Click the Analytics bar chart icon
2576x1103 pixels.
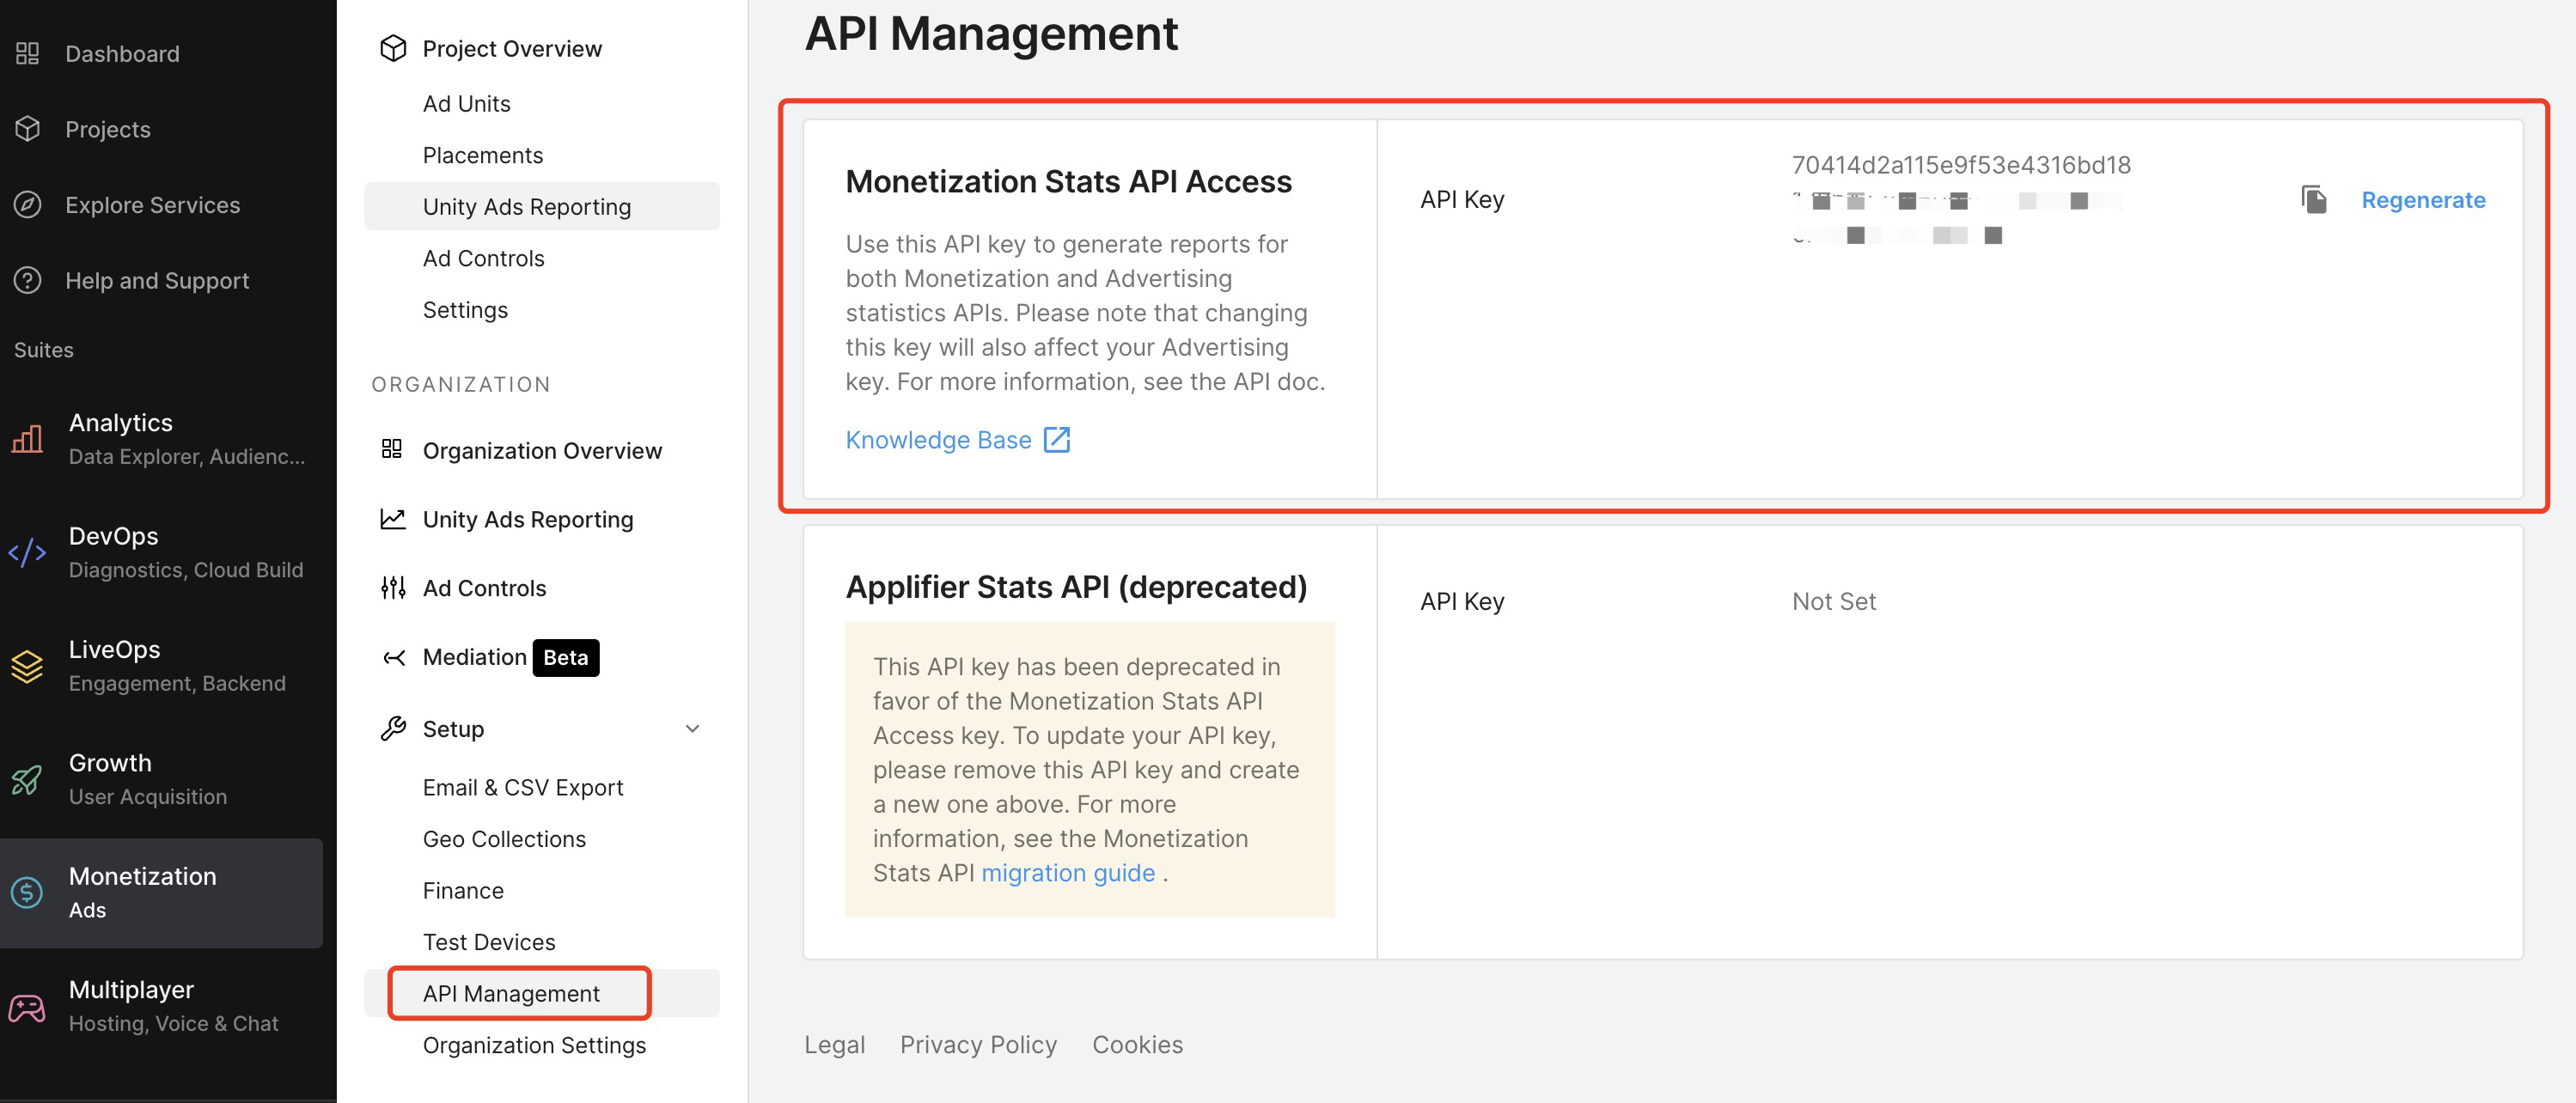click(x=27, y=438)
